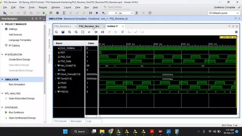The width and height of the screenshot is (242, 136).
Task: Collapse the IP INTEGRATOR section
Action: 2,54
